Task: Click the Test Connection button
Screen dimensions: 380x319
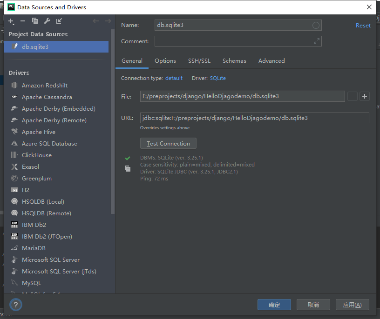Action: [x=168, y=144]
